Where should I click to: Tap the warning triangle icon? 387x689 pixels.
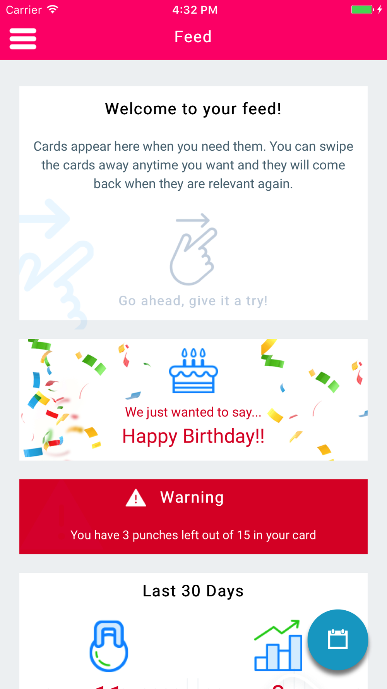click(x=136, y=498)
